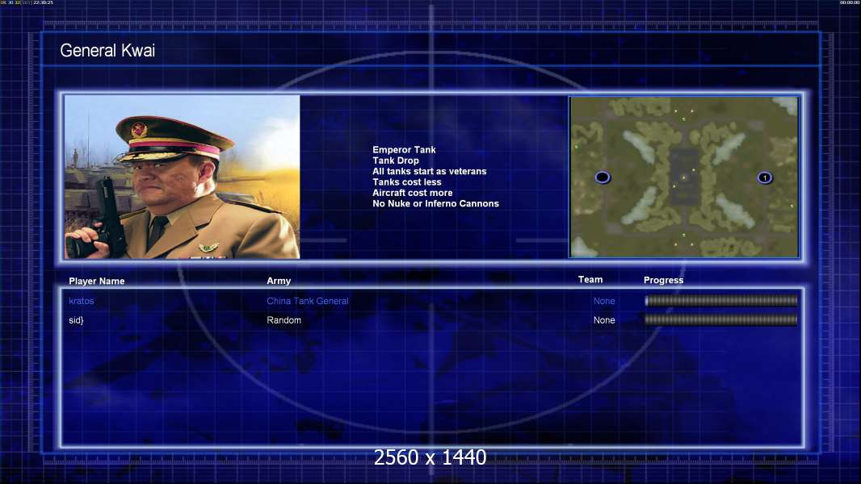
Task: Click the loading progress bar for sid}
Action: coord(721,319)
